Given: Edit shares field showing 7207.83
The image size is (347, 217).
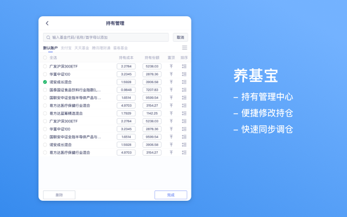Looking at the screenshot, I should (x=152, y=90).
